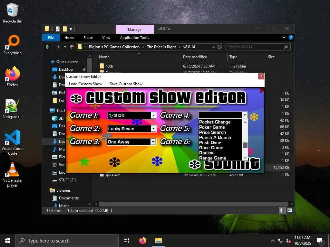Switch to details view layout icon

(282, 210)
